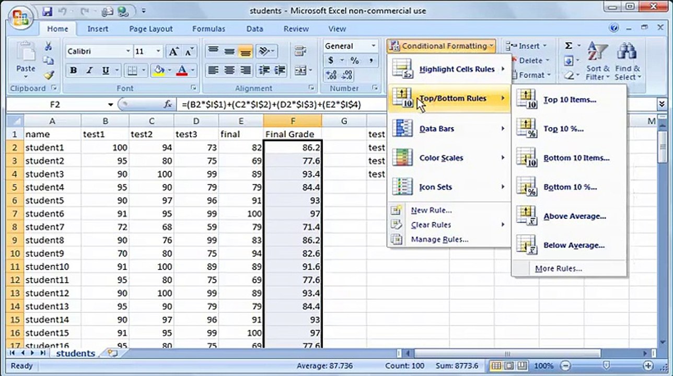This screenshot has height=376, width=673.
Task: Save the workbook from Quick Access toolbar
Action: [x=48, y=11]
